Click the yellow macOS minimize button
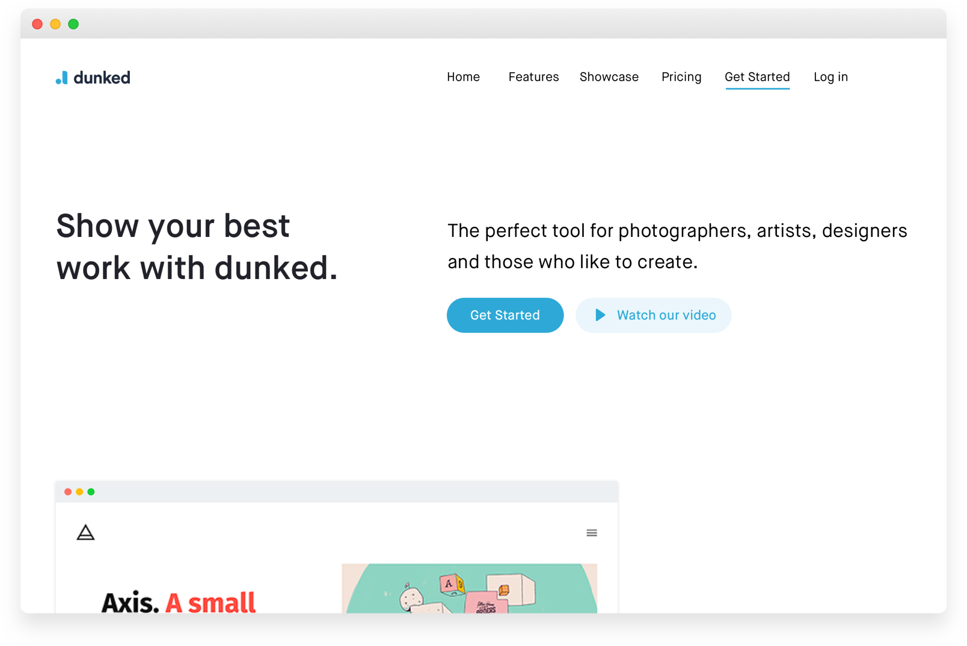Screen dimensions: 967x646 [x=55, y=24]
